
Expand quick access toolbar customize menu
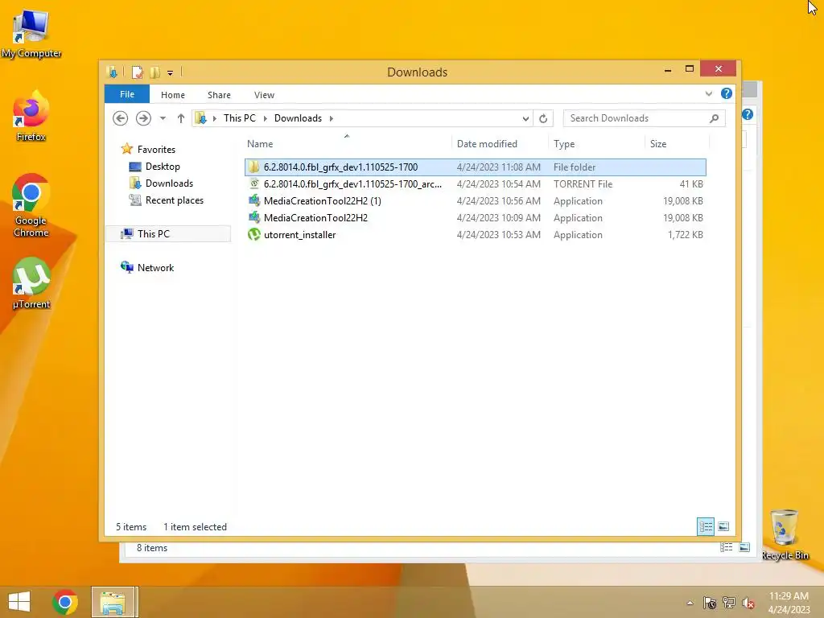point(171,72)
